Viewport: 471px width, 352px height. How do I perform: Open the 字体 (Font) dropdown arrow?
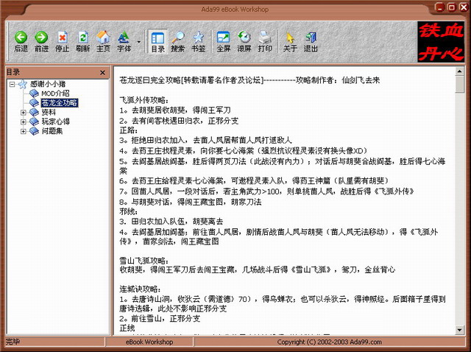(x=138, y=41)
